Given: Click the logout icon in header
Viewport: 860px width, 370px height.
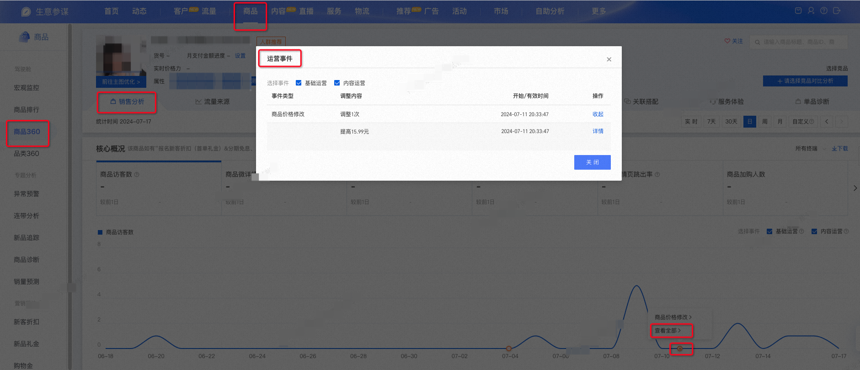Looking at the screenshot, I should pos(837,11).
